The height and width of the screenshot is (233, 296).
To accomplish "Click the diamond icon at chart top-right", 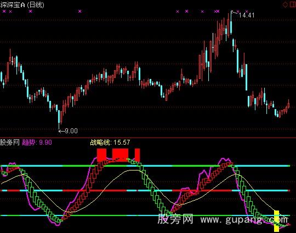I will click(285, 5).
